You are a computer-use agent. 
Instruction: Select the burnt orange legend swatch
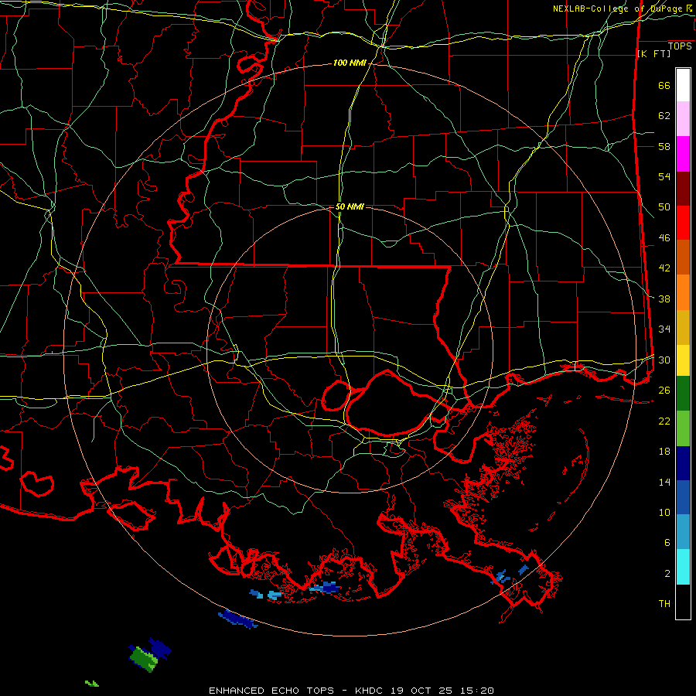[x=683, y=258]
